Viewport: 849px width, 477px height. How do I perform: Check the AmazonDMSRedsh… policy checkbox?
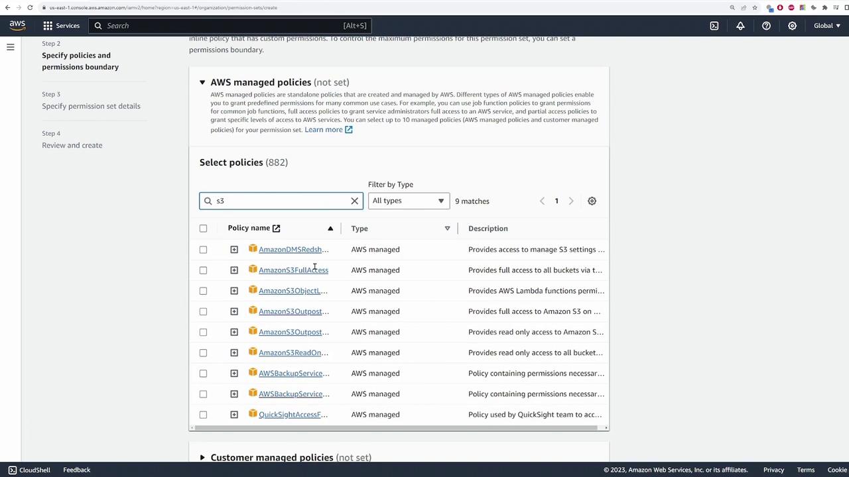click(x=203, y=250)
